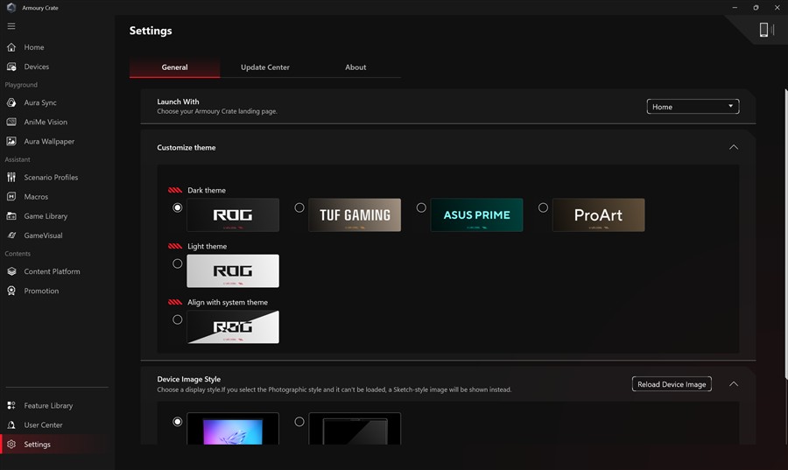Click the GameVisual icon
788x470 pixels.
tap(11, 235)
